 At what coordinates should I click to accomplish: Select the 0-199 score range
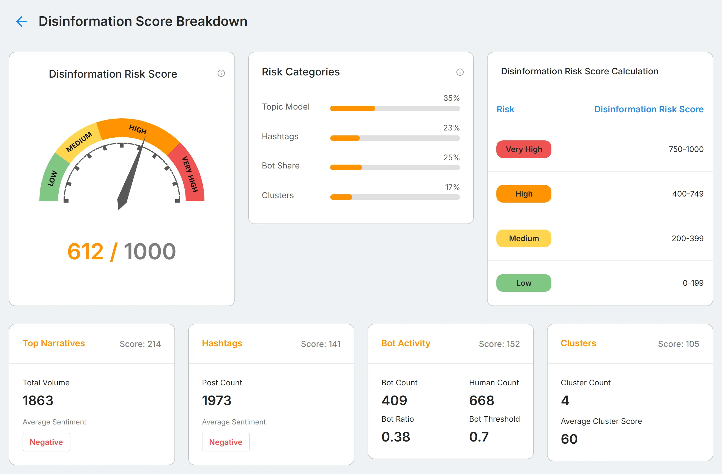(693, 283)
